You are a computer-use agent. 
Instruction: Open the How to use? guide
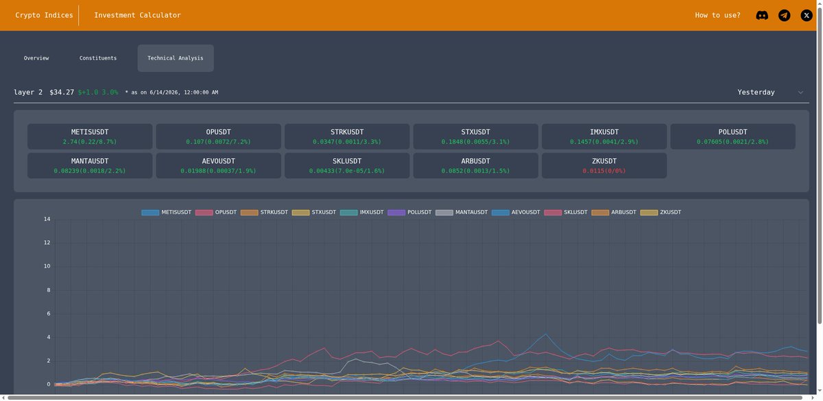pos(717,15)
